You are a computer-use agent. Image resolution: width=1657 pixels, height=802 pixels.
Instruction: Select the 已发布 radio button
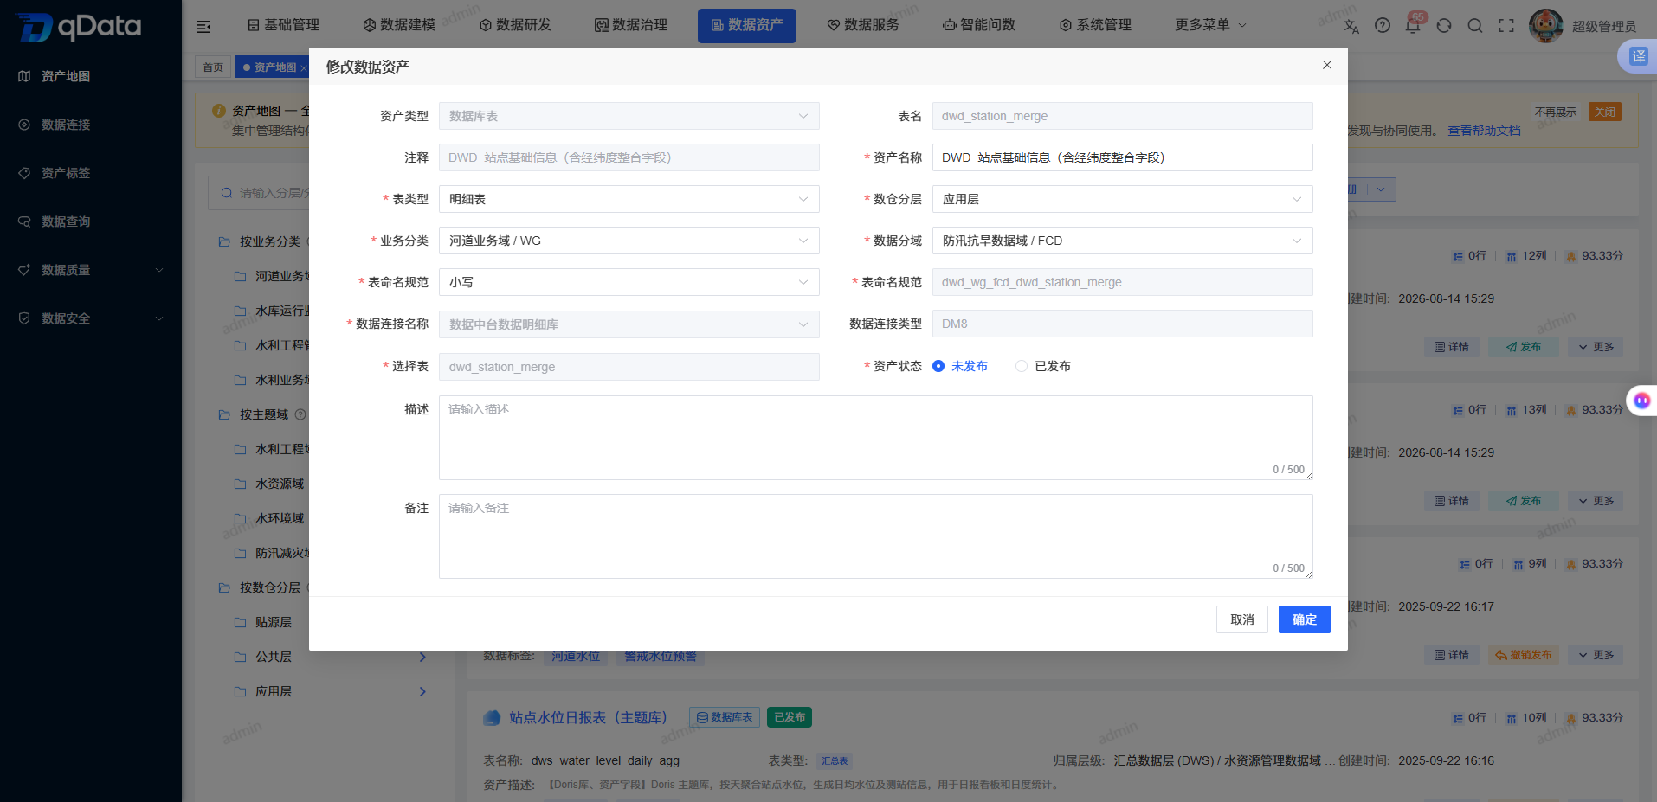pos(1022,366)
